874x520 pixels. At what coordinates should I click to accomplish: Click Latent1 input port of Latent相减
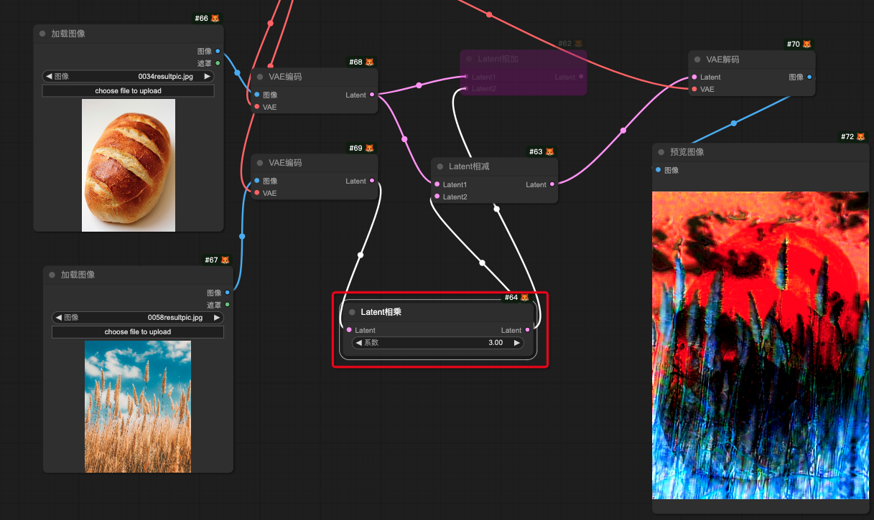coord(437,184)
